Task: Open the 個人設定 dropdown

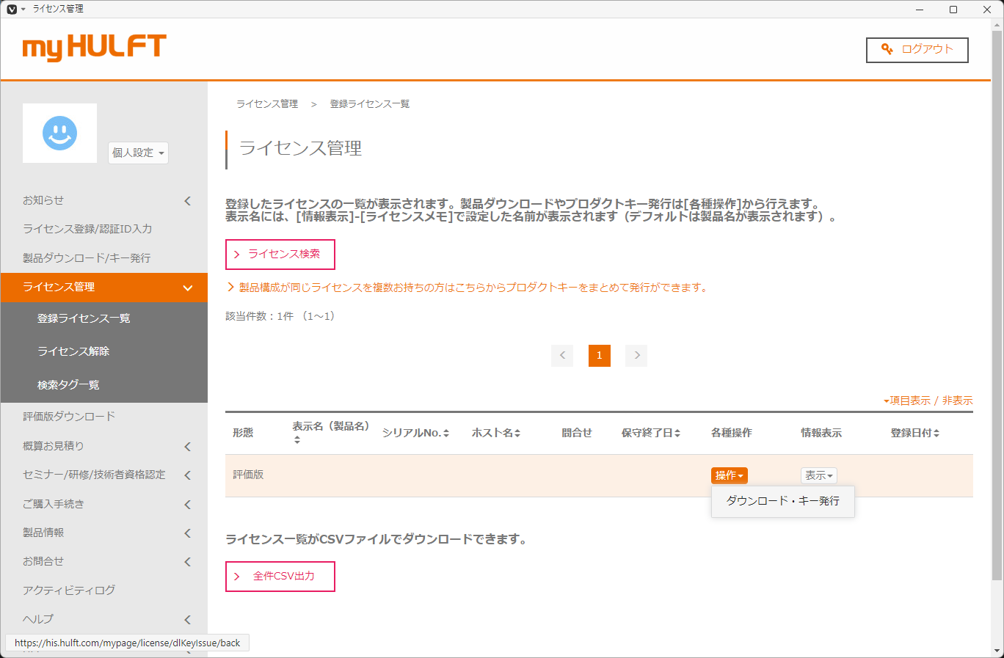Action: click(138, 153)
